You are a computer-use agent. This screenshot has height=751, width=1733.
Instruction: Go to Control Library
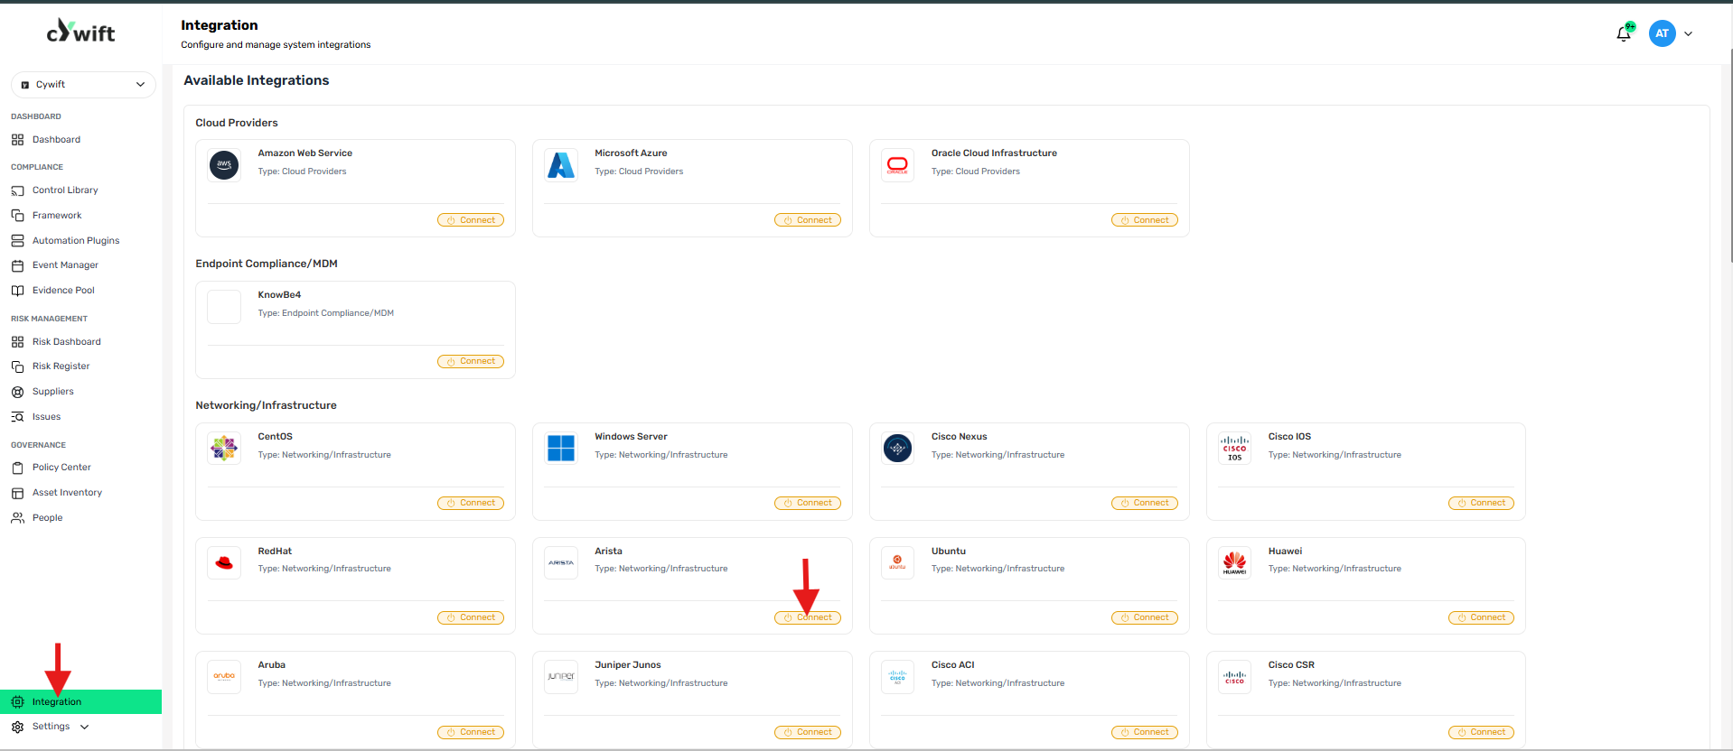[x=65, y=190]
